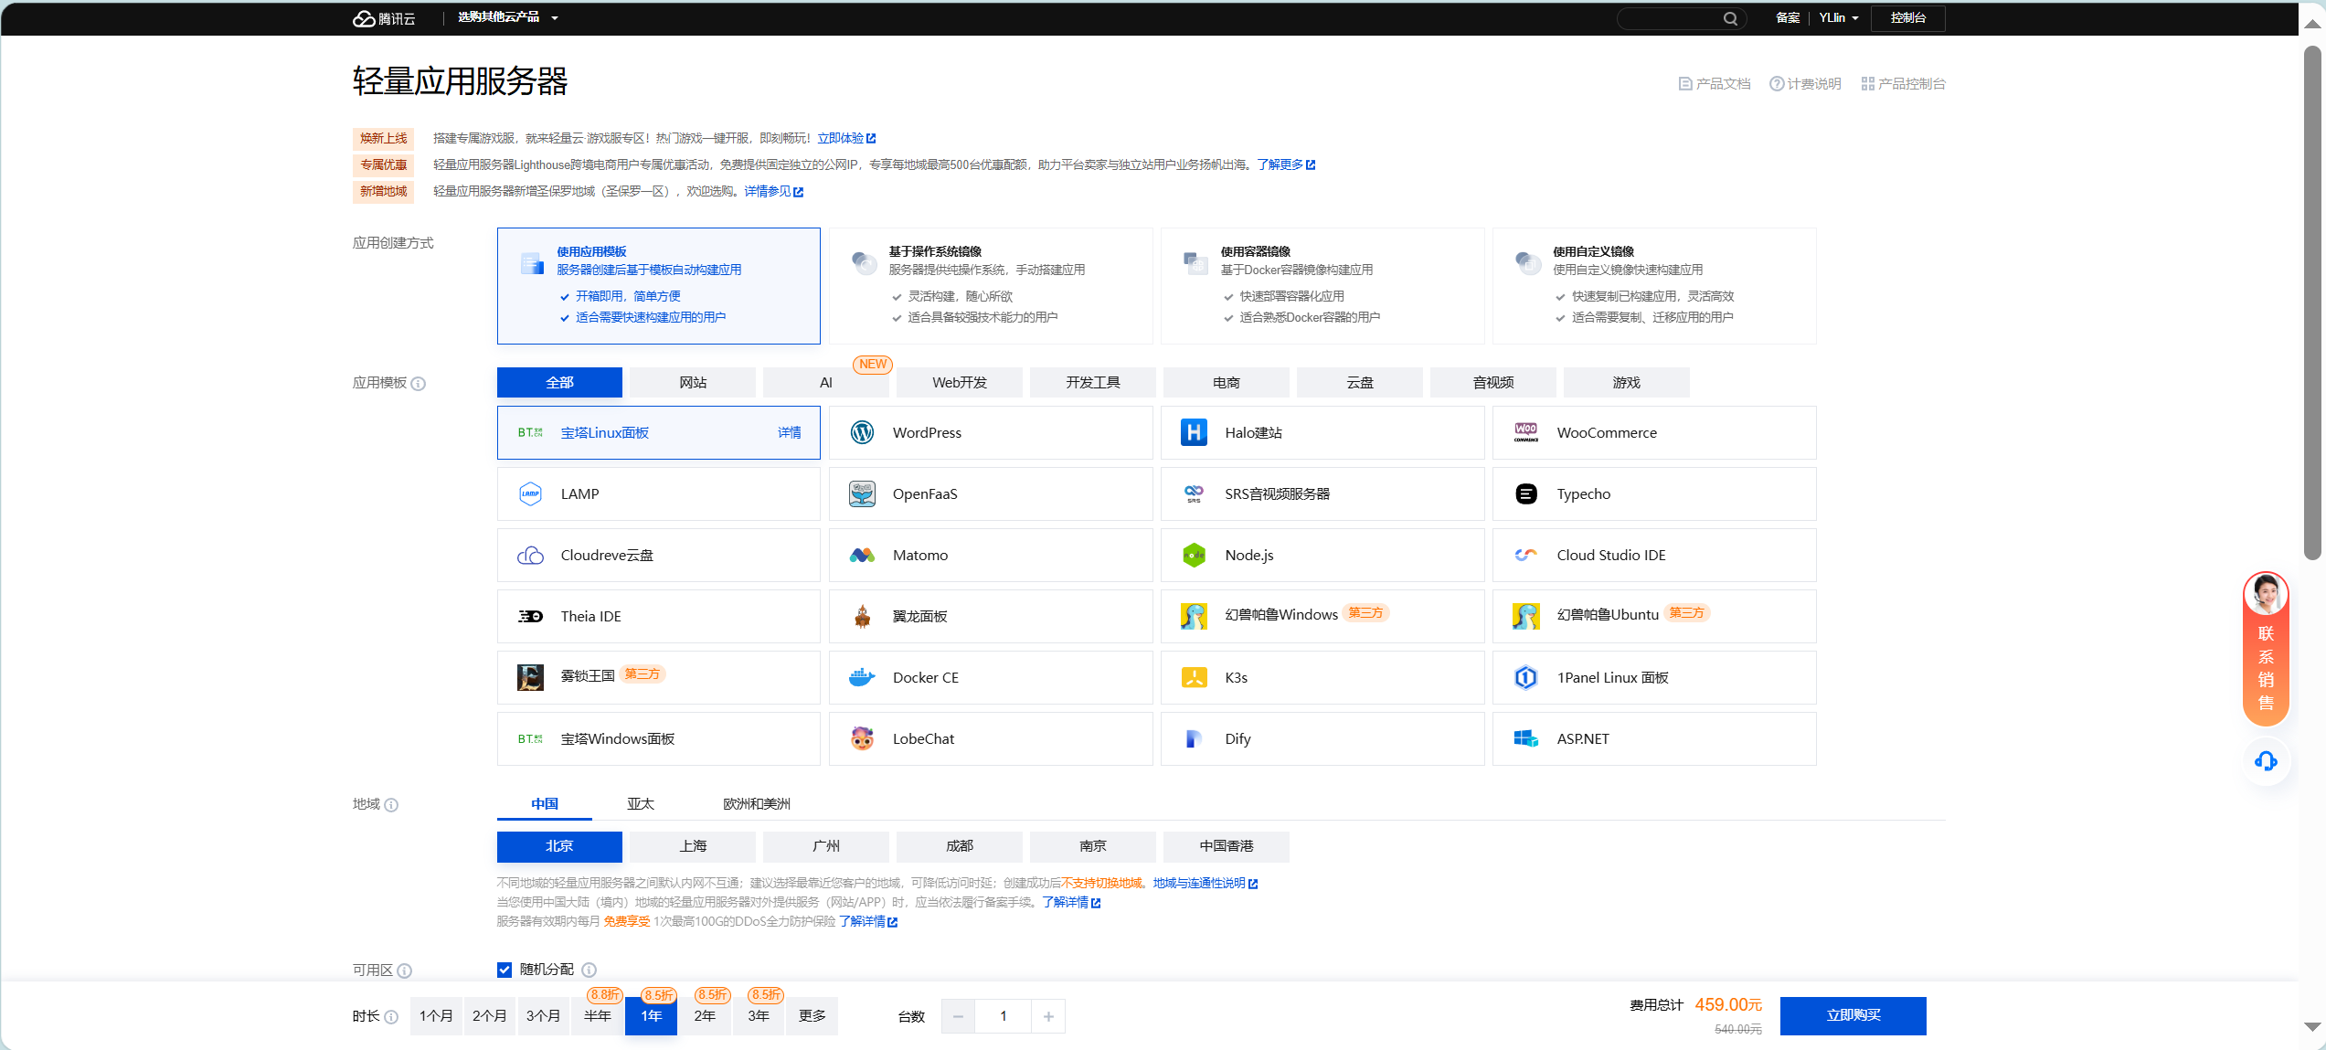Select 基于操作系统镜像 creation method

[x=990, y=286]
